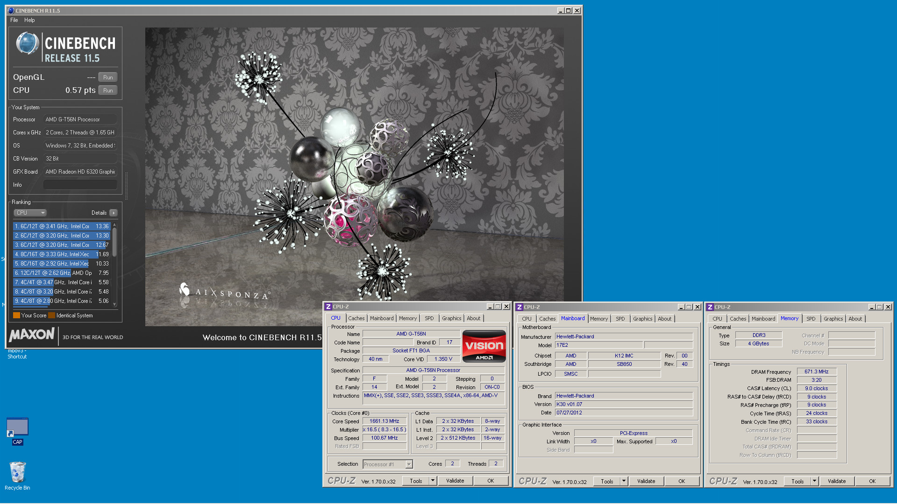
Task: Open the Help menu in Cinebench
Action: pos(29,20)
